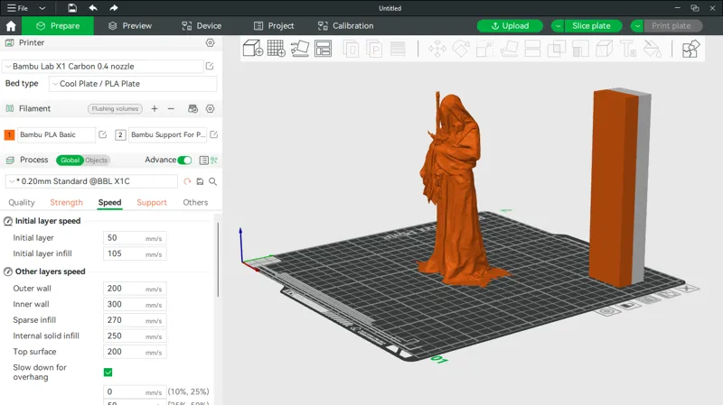723x405 pixels.
Task: Edit the Bambu Lab X1 Carbon preset
Action: pos(210,66)
